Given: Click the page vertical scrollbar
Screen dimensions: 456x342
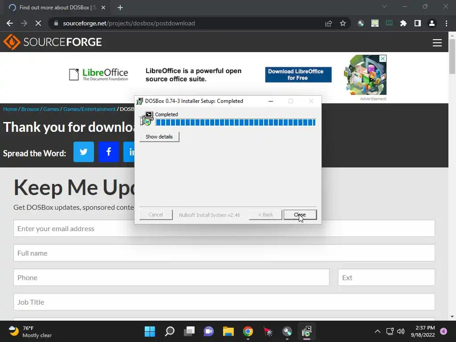Looking at the screenshot, I should (x=452, y=57).
